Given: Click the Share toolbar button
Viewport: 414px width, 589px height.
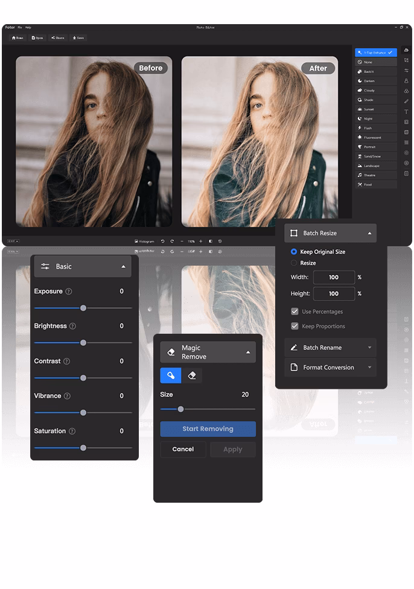Looking at the screenshot, I should click(x=58, y=37).
